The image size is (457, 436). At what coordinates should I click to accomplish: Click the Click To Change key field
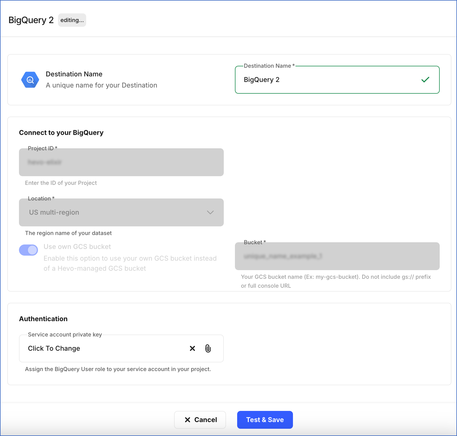pos(121,348)
